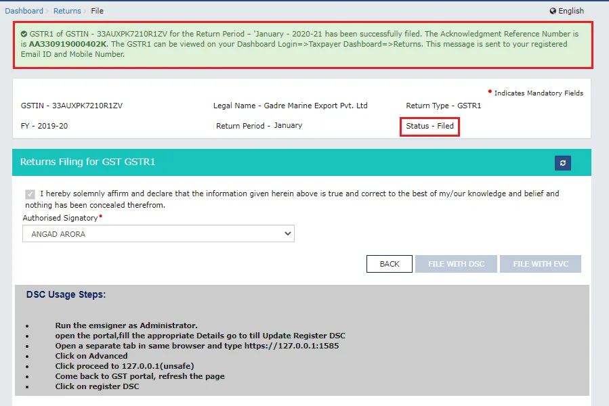Click the Run the emsigner as Administrator step

(126, 325)
